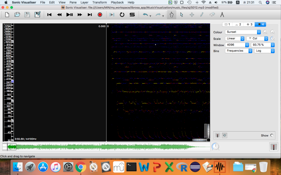Screen dimensions: 281x175
Task: Open Spotlight search in the menu bar
Action: pyautogui.click(x=260, y=2)
